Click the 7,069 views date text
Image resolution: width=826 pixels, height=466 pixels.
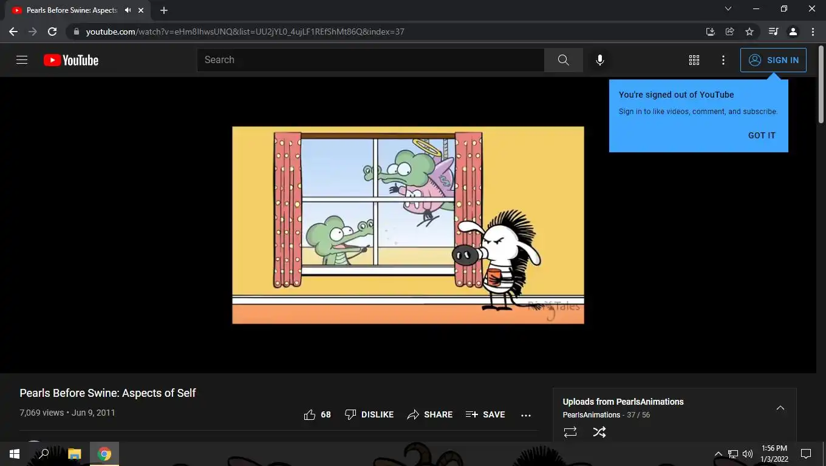click(x=67, y=413)
